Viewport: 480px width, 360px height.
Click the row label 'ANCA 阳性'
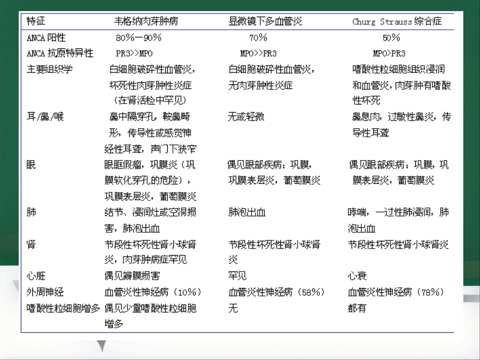[x=46, y=38]
